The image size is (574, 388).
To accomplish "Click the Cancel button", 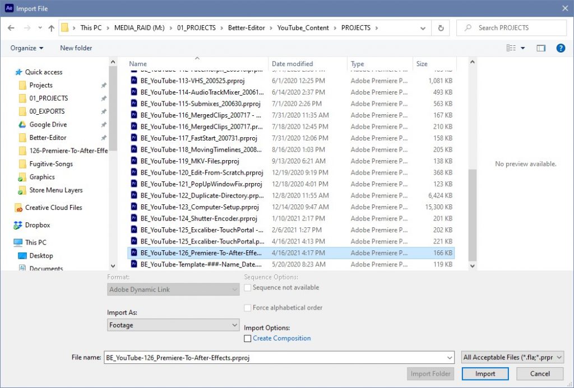I will tap(540, 374).
